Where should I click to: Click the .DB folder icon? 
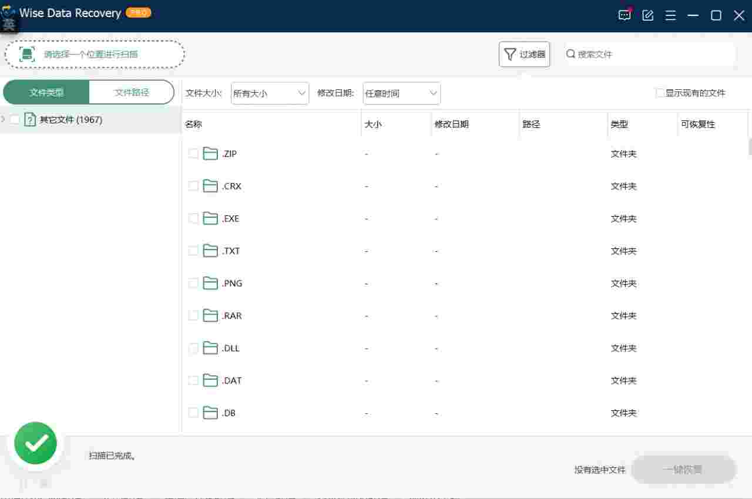210,413
